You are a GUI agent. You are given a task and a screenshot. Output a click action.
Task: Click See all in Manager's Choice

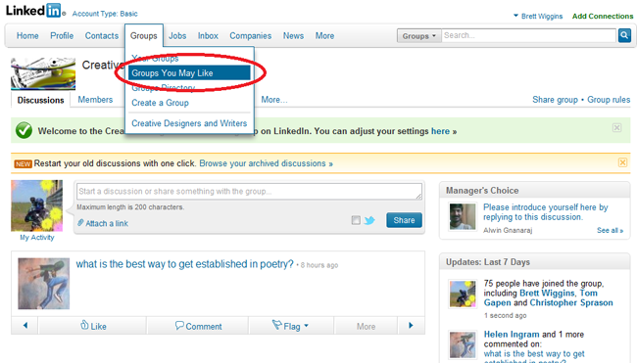(610, 230)
